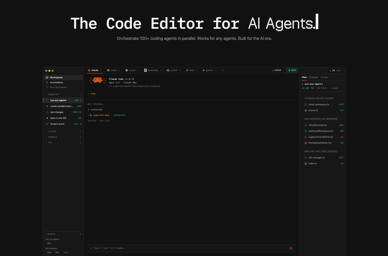Viewport: 388px width, 256px height.
Task: Close the claude tab
Action: [101, 71]
